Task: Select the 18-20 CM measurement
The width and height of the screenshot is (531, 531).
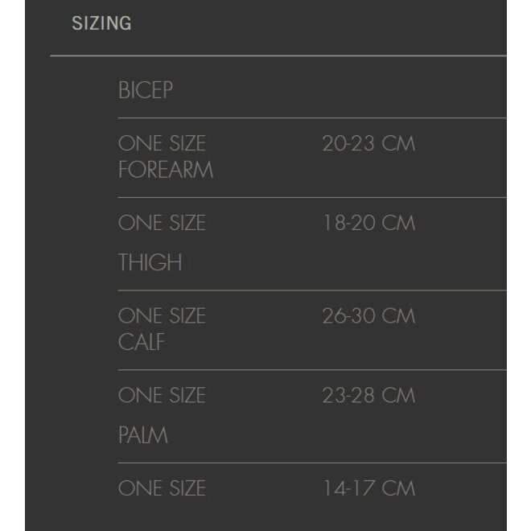Action: tap(368, 223)
